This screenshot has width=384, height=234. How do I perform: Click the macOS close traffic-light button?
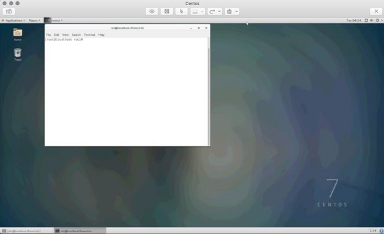coord(4,3)
